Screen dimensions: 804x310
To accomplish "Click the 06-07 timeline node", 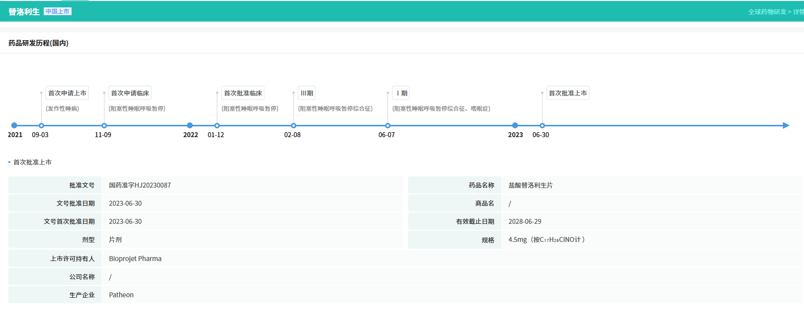I will 388,126.
